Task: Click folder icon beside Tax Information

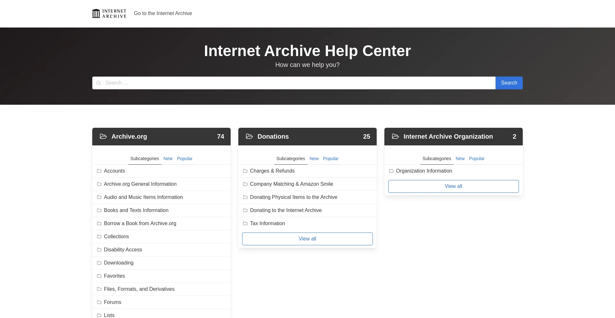Action: (x=245, y=224)
